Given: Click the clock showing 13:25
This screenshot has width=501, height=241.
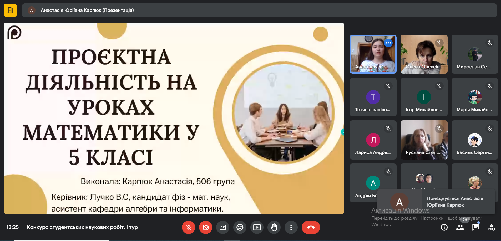Looking at the screenshot, I should point(12,227).
